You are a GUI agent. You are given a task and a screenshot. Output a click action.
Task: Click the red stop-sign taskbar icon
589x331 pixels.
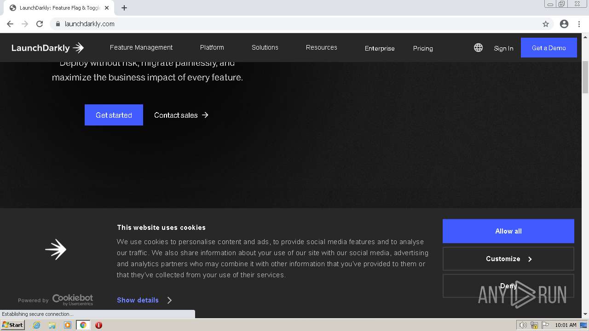[98, 325]
